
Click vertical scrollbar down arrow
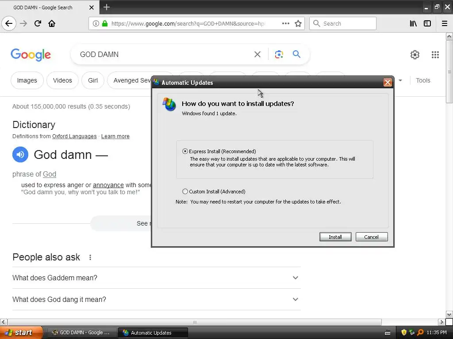click(x=449, y=314)
